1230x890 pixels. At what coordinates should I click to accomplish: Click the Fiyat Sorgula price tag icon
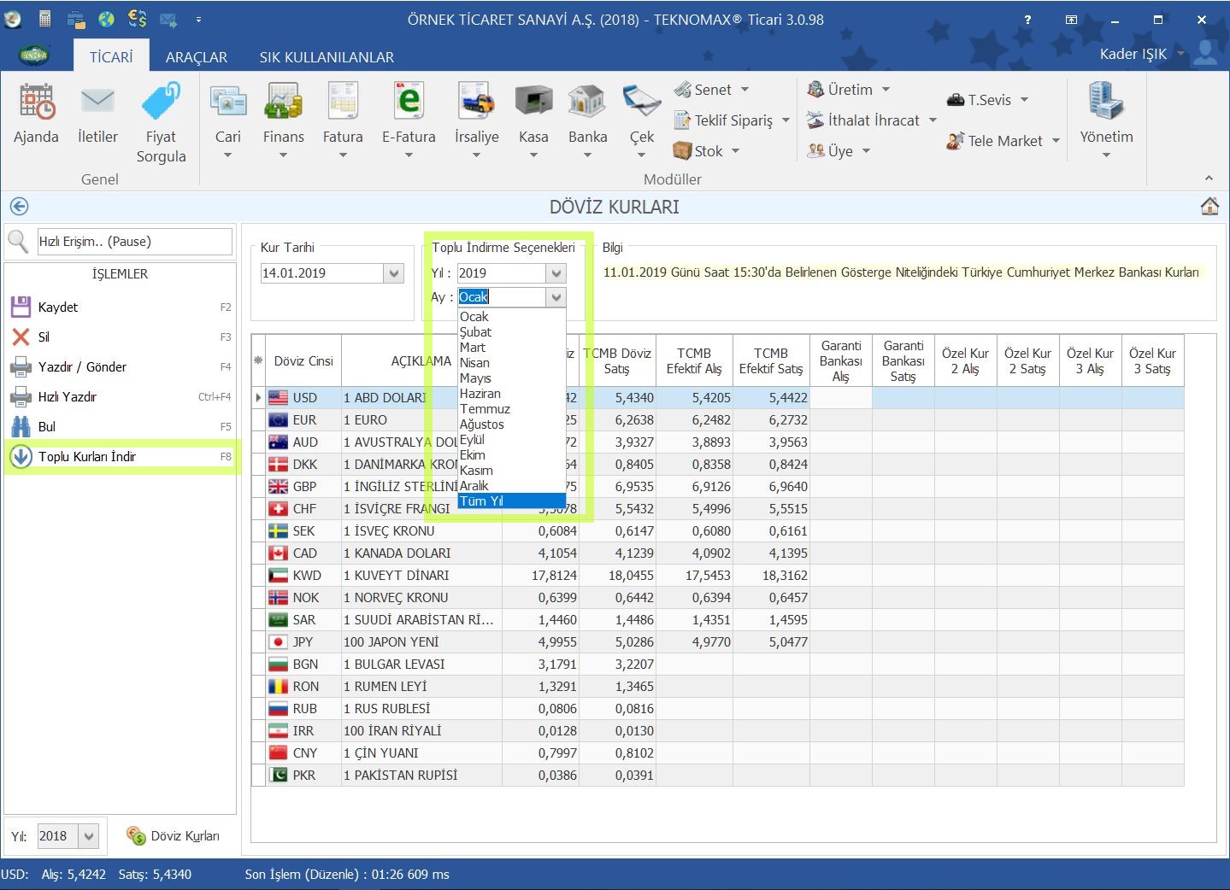(161, 102)
